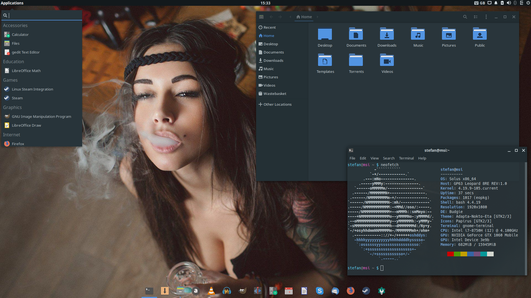
Task: Launch Linux Steam Integration from menu
Action: 41,89
